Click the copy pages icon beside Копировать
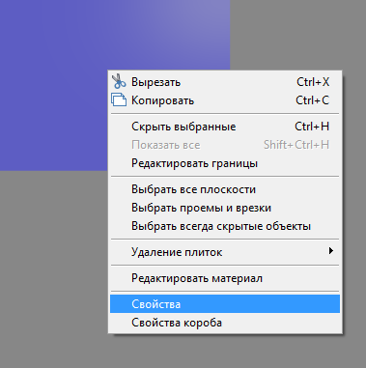The image size is (366, 368). [x=119, y=99]
